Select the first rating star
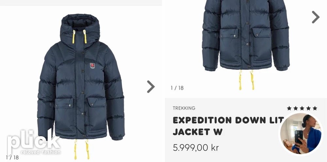 [289, 108]
